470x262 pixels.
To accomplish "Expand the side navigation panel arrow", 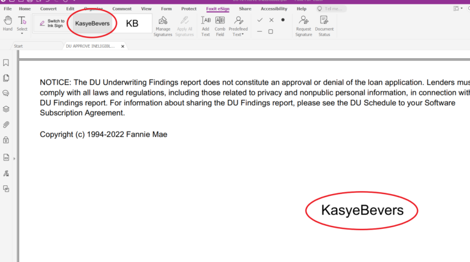I will [14, 158].
